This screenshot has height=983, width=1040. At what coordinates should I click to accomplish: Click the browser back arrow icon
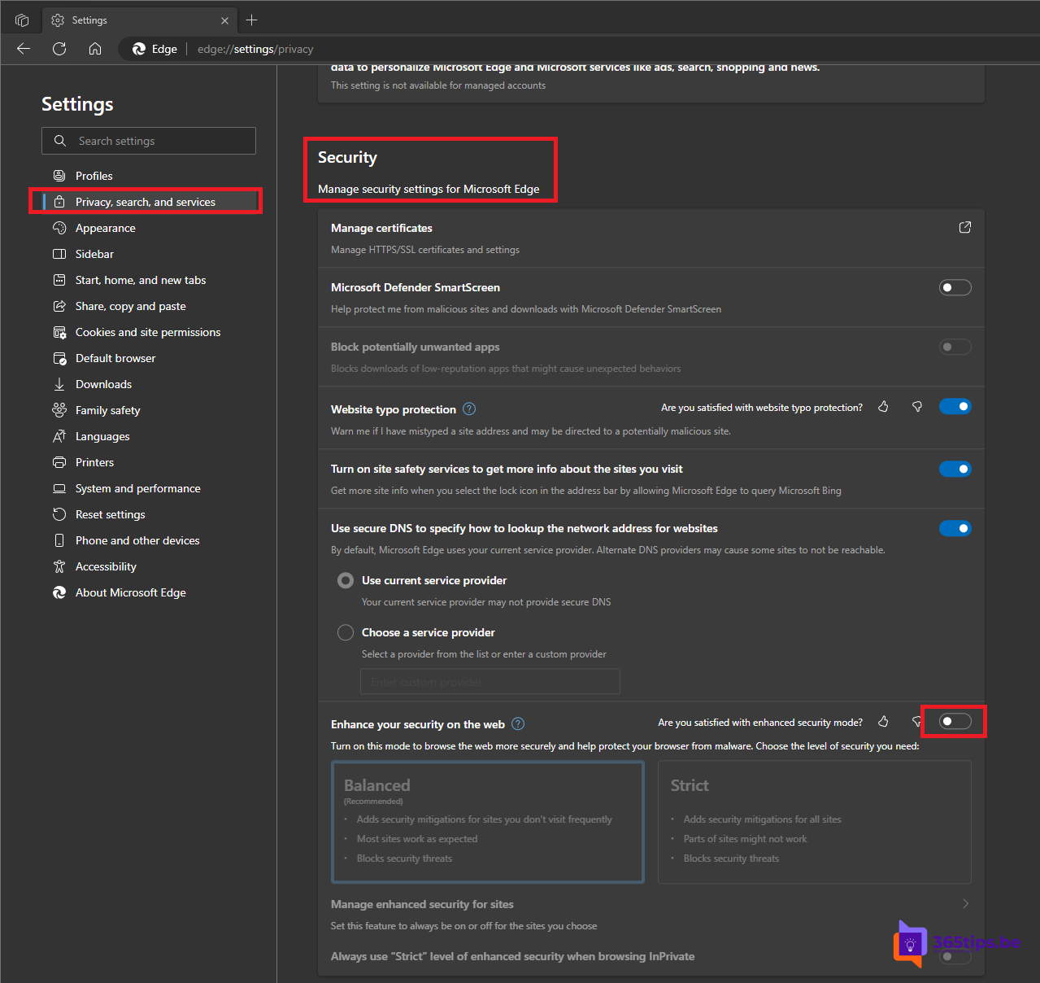coord(24,49)
